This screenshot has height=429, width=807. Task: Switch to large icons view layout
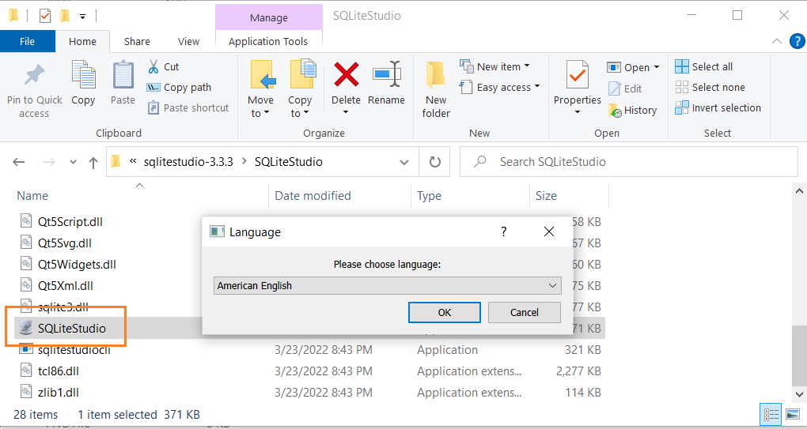pos(793,414)
